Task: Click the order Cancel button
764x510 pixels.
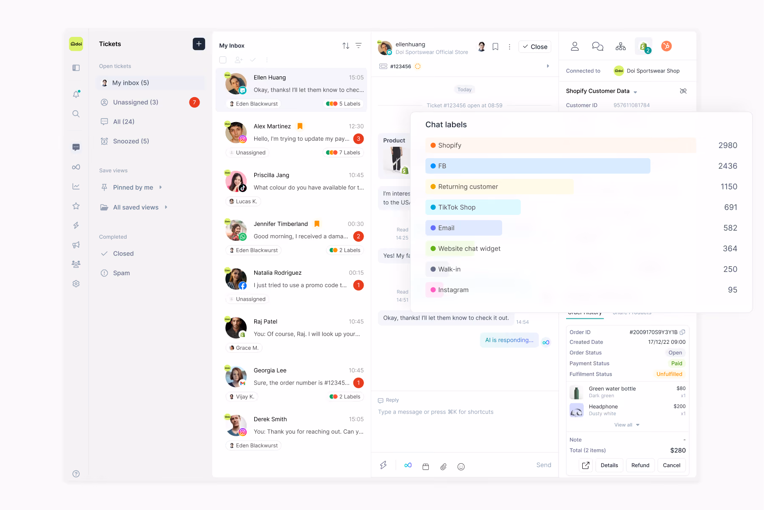Action: tap(672, 465)
